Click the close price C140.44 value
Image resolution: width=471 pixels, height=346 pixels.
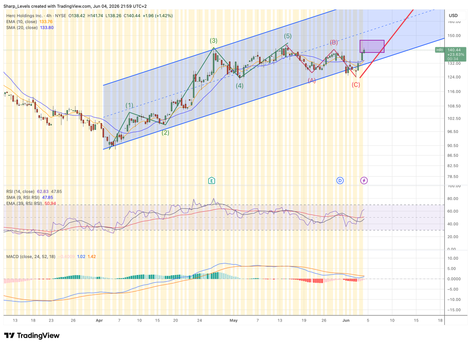132,16
